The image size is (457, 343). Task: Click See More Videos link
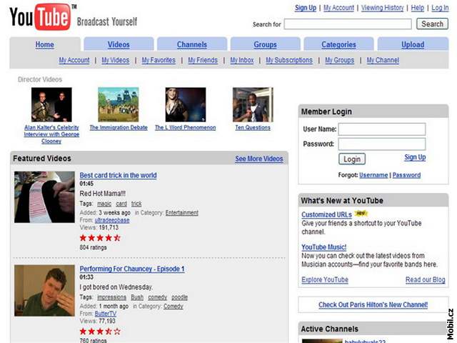(259, 159)
